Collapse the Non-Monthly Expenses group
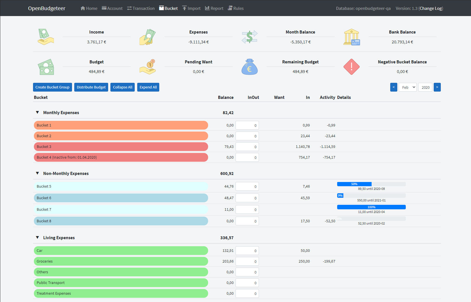This screenshot has height=302, width=471. [37, 173]
